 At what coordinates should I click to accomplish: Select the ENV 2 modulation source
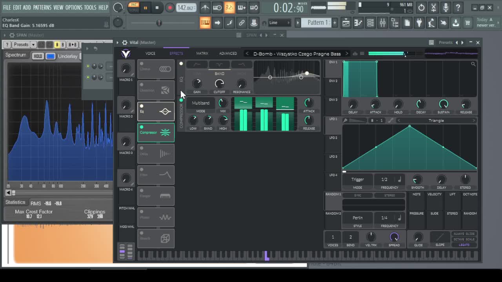[x=333, y=81]
